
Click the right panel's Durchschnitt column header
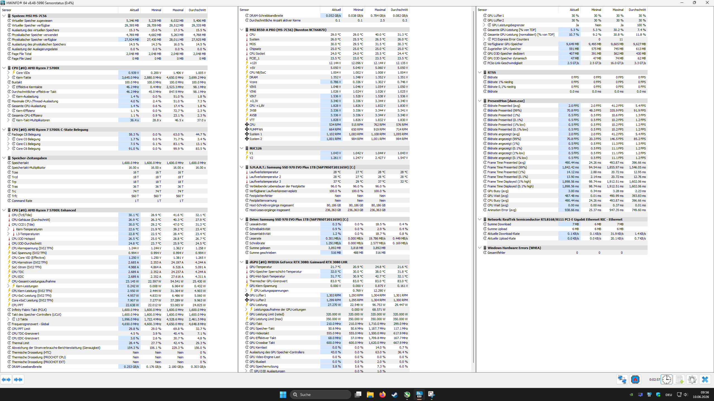(x=636, y=10)
